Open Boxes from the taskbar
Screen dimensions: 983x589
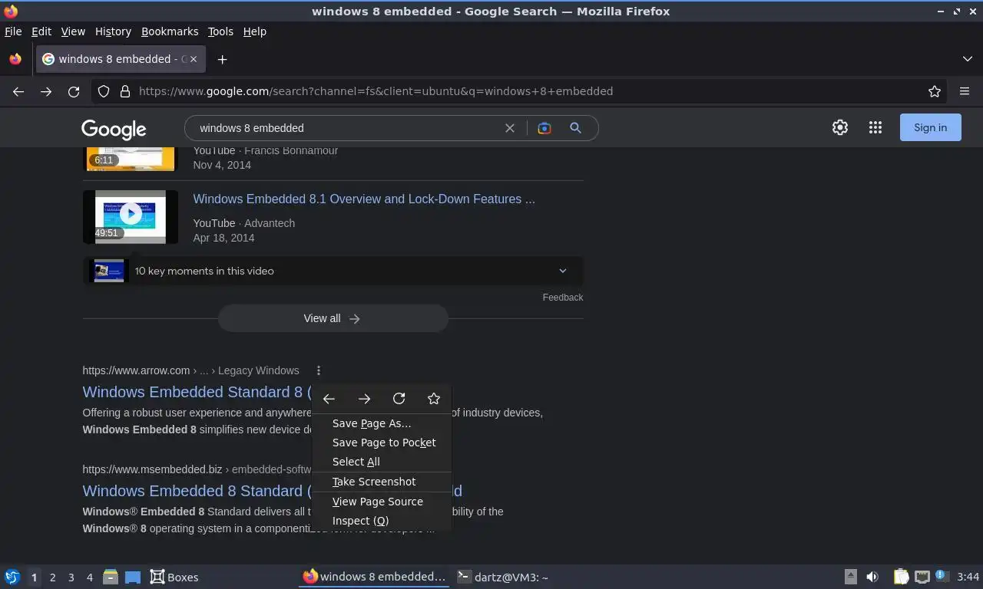[x=174, y=577]
